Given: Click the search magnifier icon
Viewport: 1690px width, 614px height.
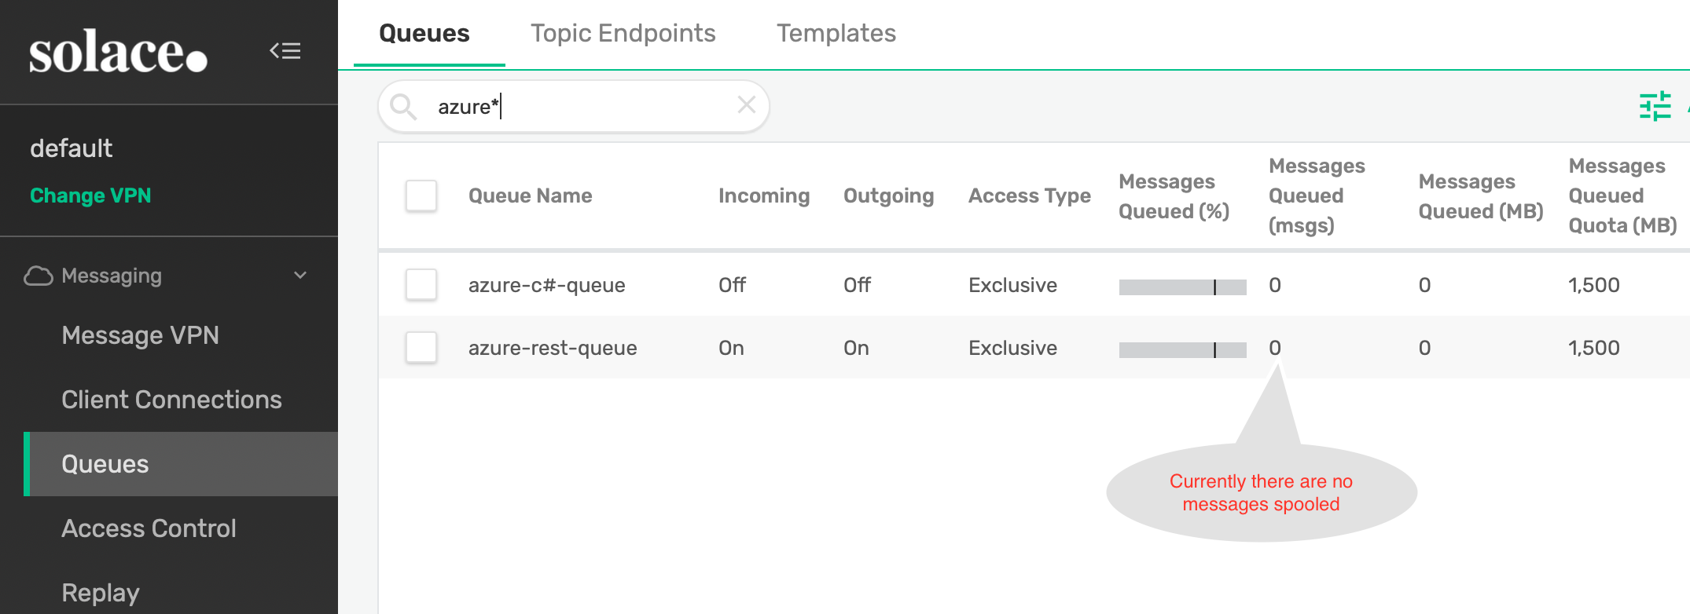Looking at the screenshot, I should (x=403, y=106).
